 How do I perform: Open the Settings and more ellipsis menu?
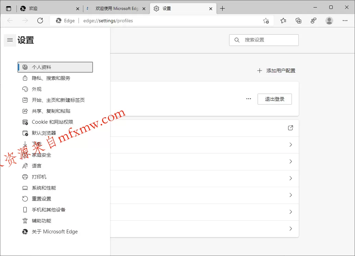[345, 21]
